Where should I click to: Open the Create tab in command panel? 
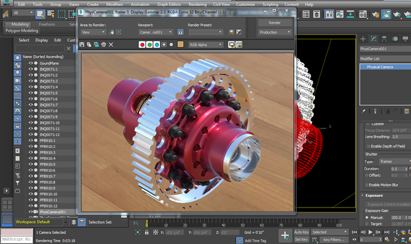click(363, 39)
